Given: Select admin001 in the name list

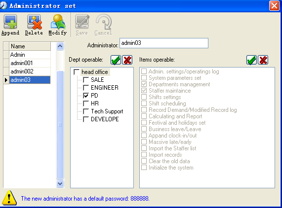Looking at the screenshot, I should (30, 63).
